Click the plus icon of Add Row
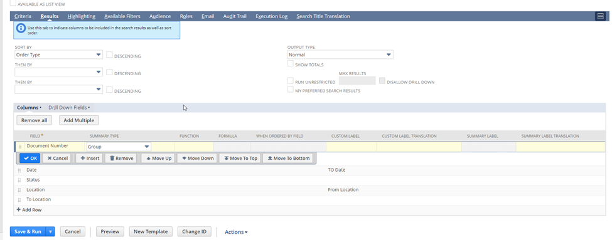Screen dimensions: 612x240 click(x=18, y=210)
